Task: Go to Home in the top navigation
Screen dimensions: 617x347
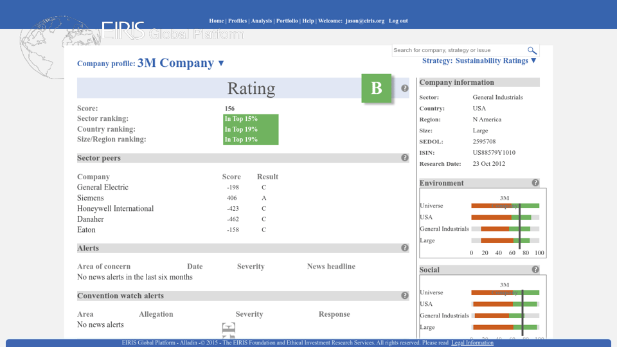Action: pos(217,21)
